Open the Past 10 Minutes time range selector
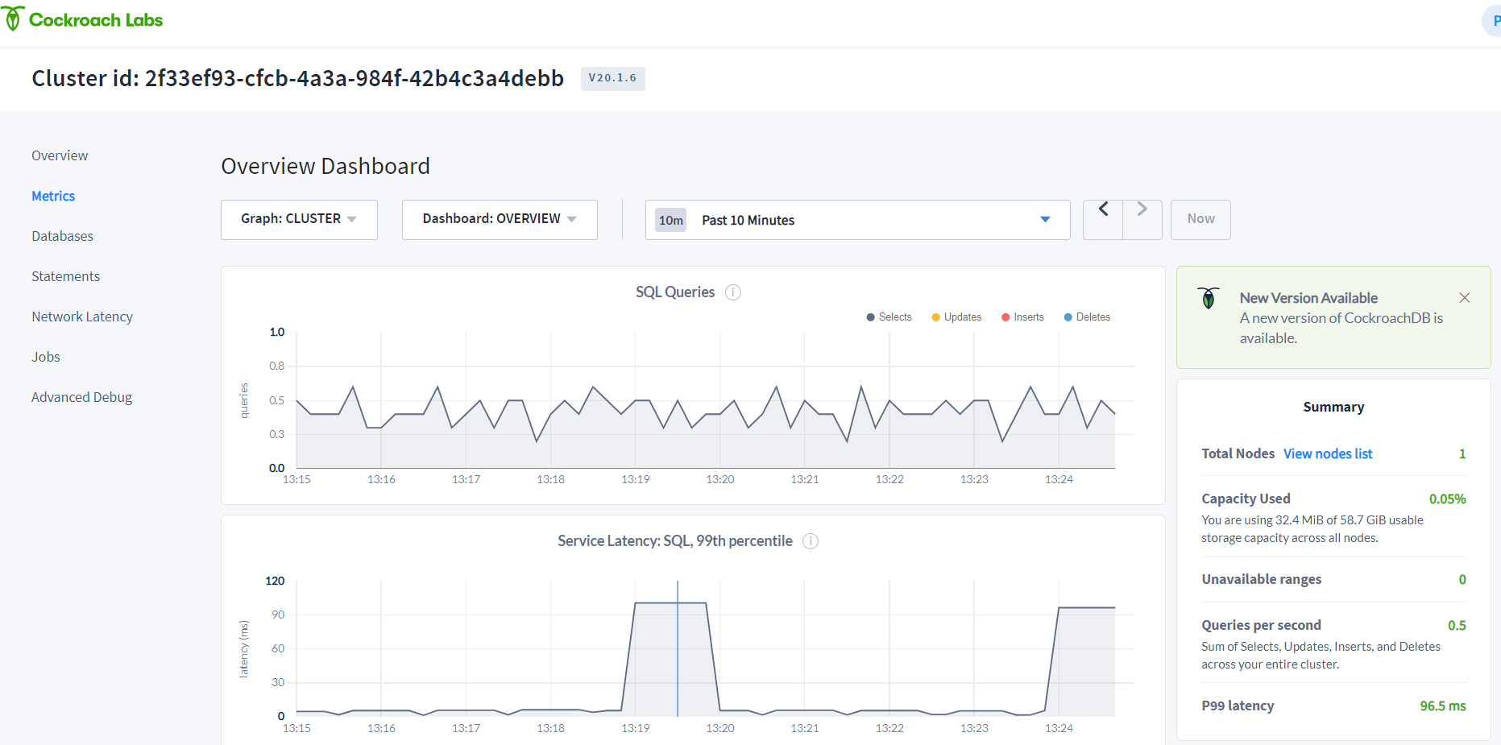 tap(857, 220)
